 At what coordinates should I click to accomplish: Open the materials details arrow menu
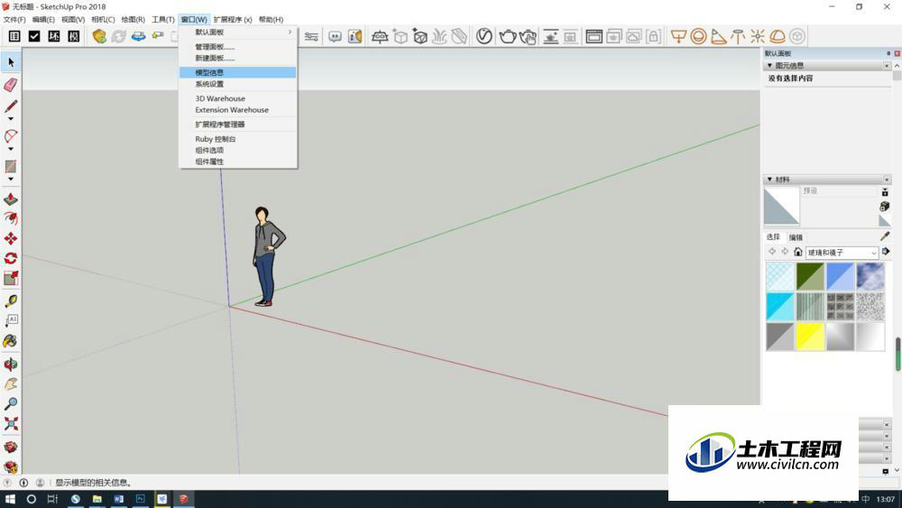(x=886, y=252)
